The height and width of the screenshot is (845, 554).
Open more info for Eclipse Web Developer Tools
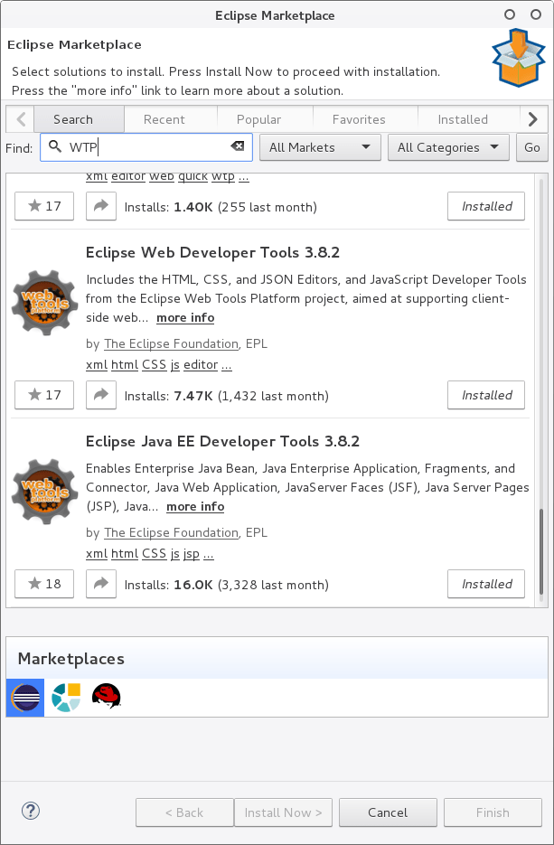coord(185,317)
